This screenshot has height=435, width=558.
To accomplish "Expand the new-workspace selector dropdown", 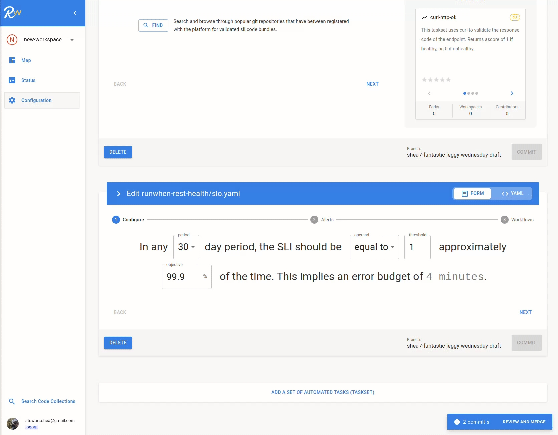I will coord(72,40).
